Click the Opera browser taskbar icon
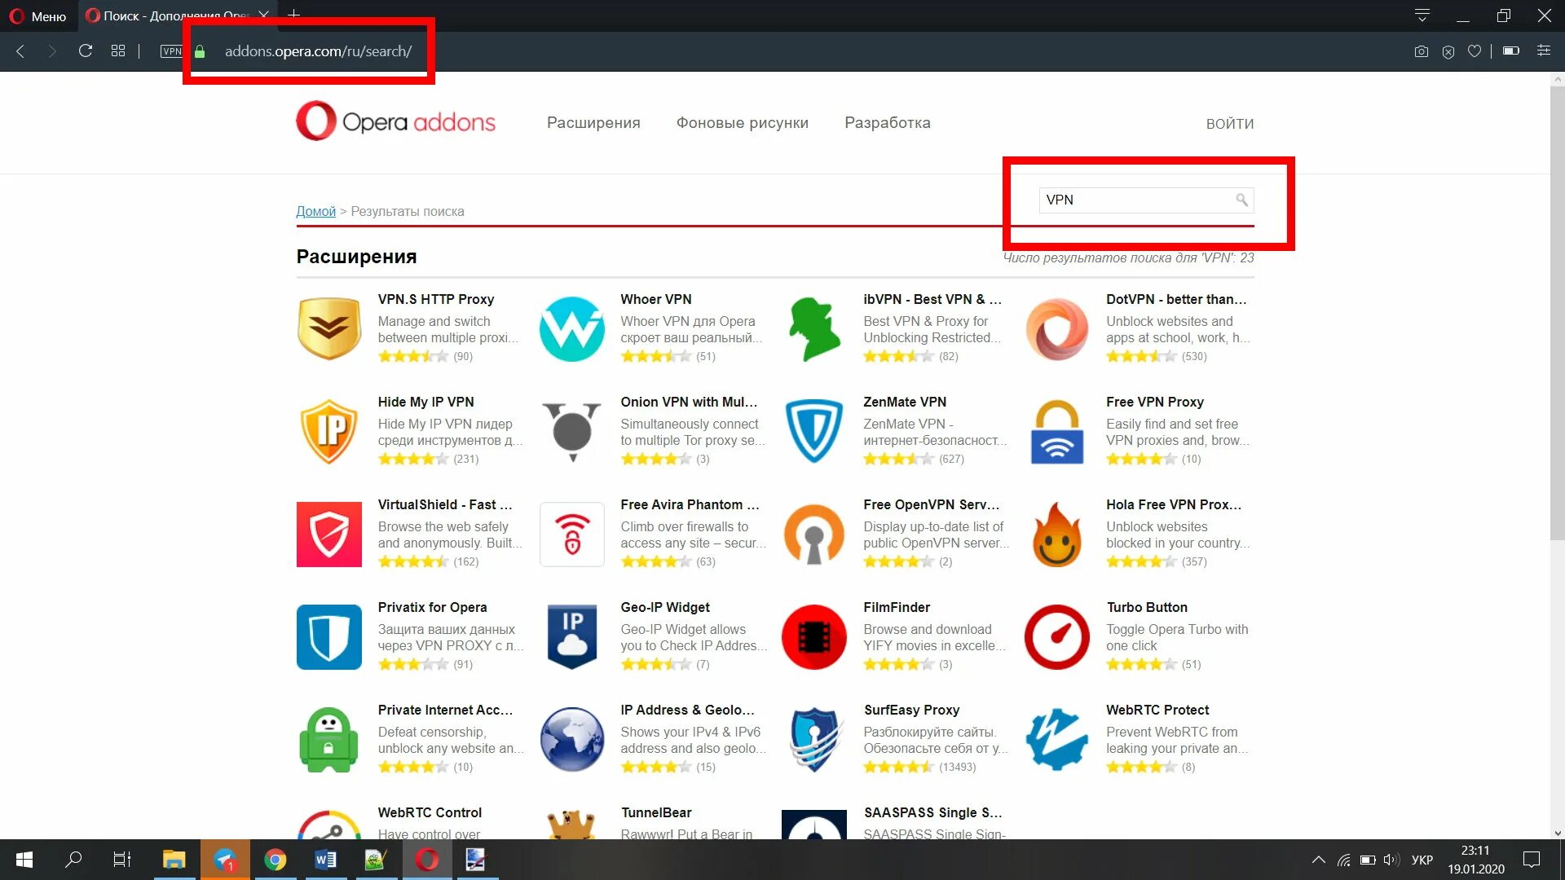Image resolution: width=1565 pixels, height=880 pixels. (x=425, y=859)
